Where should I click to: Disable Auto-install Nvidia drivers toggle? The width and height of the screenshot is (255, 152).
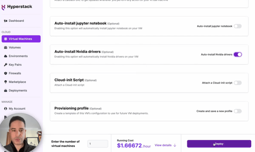[x=238, y=55]
